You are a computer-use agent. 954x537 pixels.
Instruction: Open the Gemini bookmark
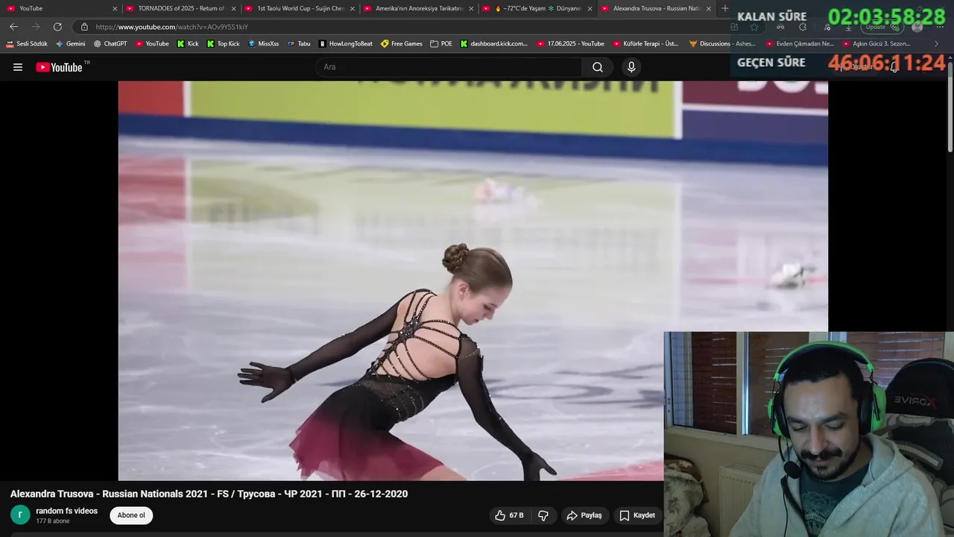tap(71, 44)
